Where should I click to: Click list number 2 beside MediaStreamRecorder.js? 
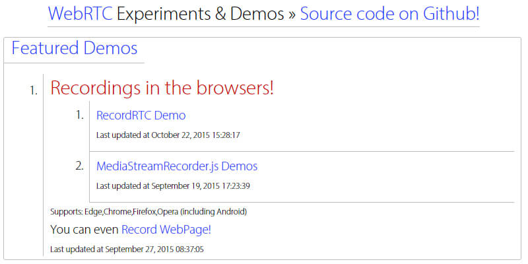tap(80, 166)
